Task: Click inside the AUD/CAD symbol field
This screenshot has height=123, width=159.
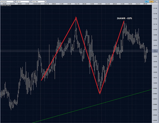Action: tap(7, 2)
